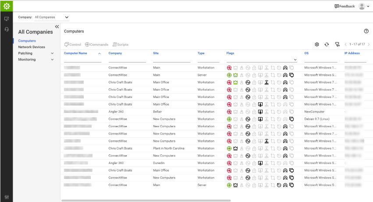Open the Flags filter dropdown arrow
Viewport: 373px width, 202px height.
(295, 59)
